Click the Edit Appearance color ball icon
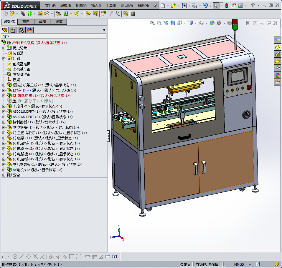The image size is (282, 268). (212, 23)
